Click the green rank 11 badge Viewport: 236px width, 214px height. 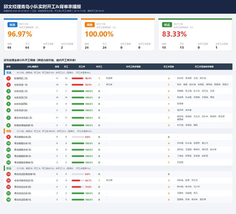click(x=8, y=150)
